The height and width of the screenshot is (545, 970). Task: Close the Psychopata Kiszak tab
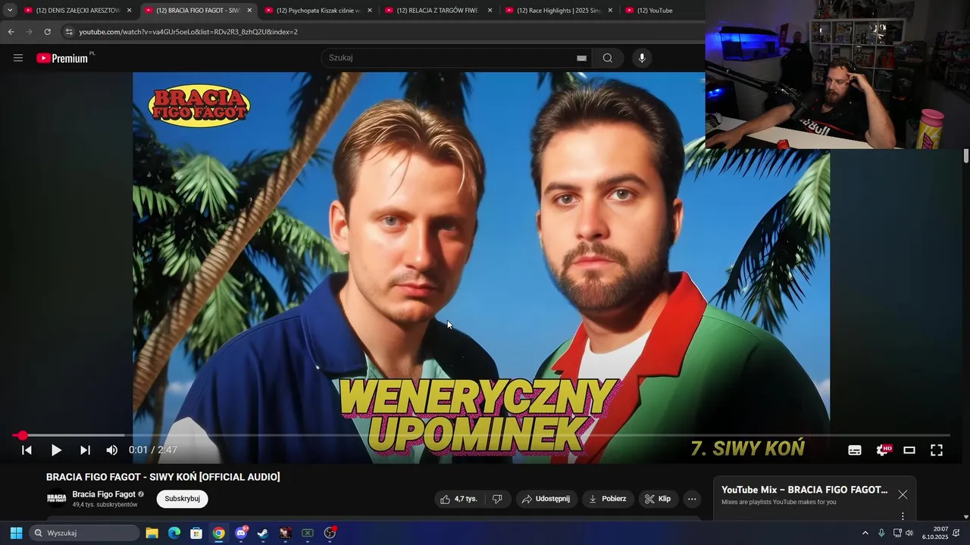point(370,11)
